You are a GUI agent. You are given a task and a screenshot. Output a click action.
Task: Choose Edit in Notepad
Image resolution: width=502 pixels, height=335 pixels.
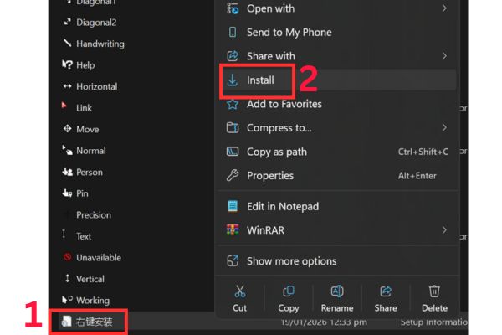pyautogui.click(x=338, y=207)
